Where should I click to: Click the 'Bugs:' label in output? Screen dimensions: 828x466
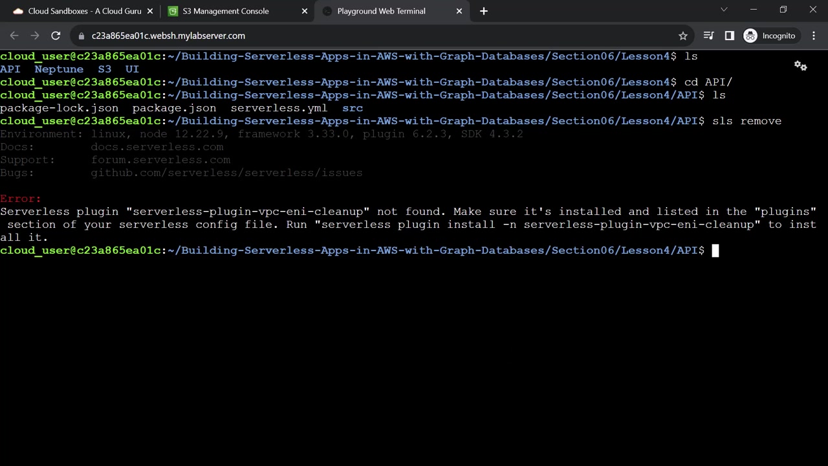(17, 173)
